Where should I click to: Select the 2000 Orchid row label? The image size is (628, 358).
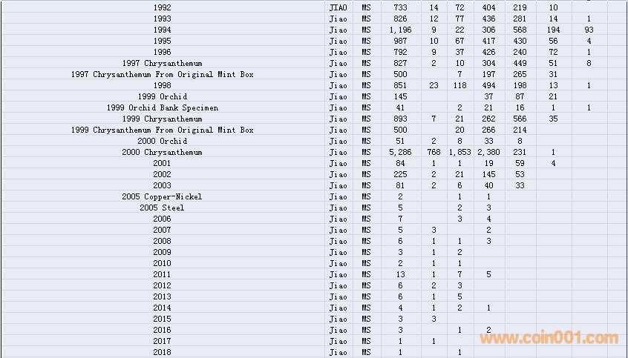162,141
